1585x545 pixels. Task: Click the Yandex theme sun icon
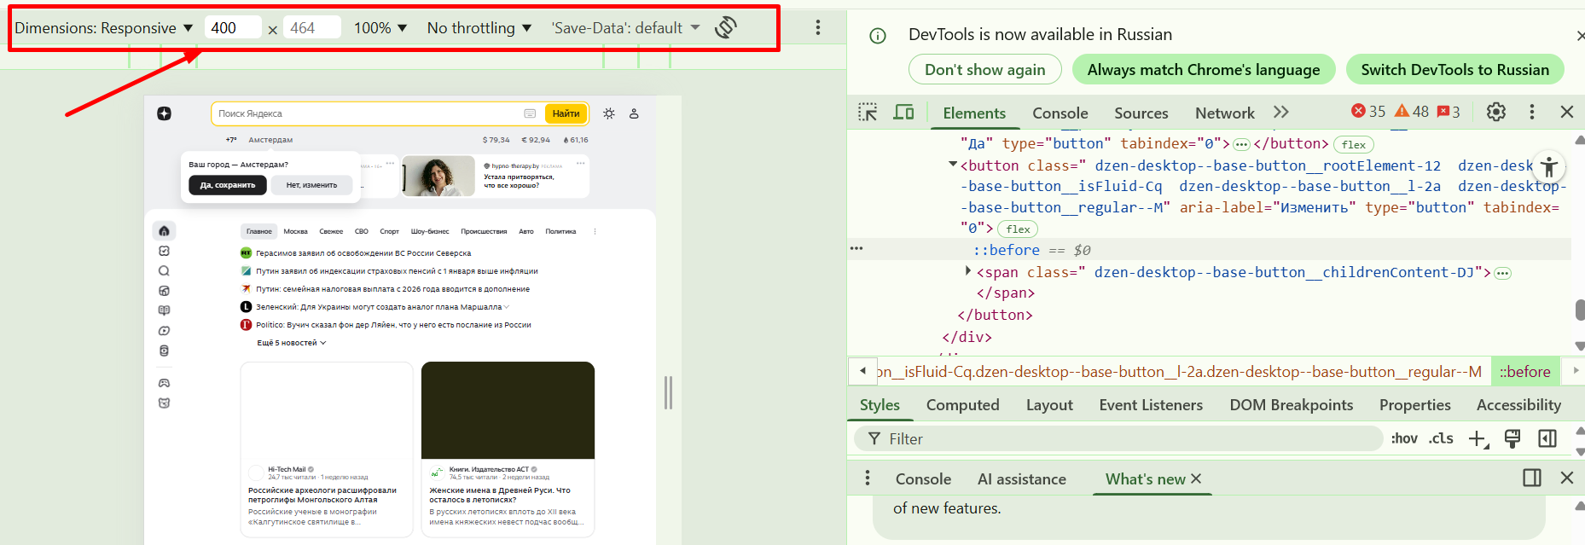point(608,113)
